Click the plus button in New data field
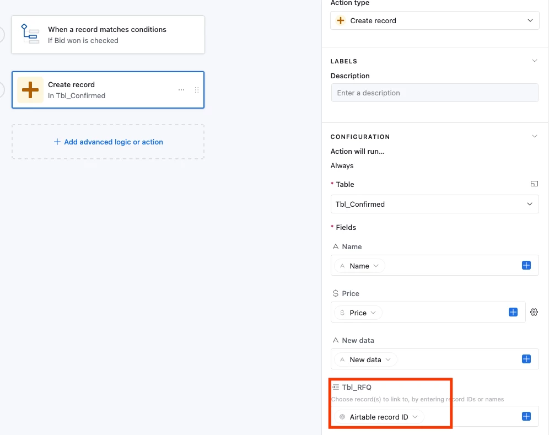 tap(526, 359)
